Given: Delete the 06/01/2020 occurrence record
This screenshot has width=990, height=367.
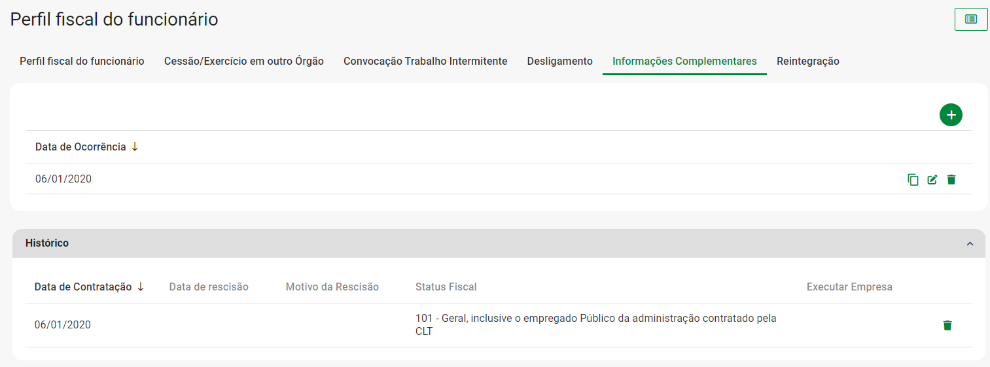Looking at the screenshot, I should tap(951, 179).
